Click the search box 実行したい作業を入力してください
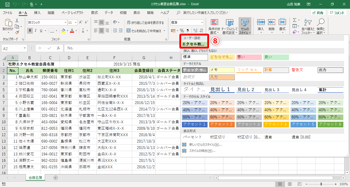The height and width of the screenshot is (187, 350). pyautogui.click(x=205, y=13)
